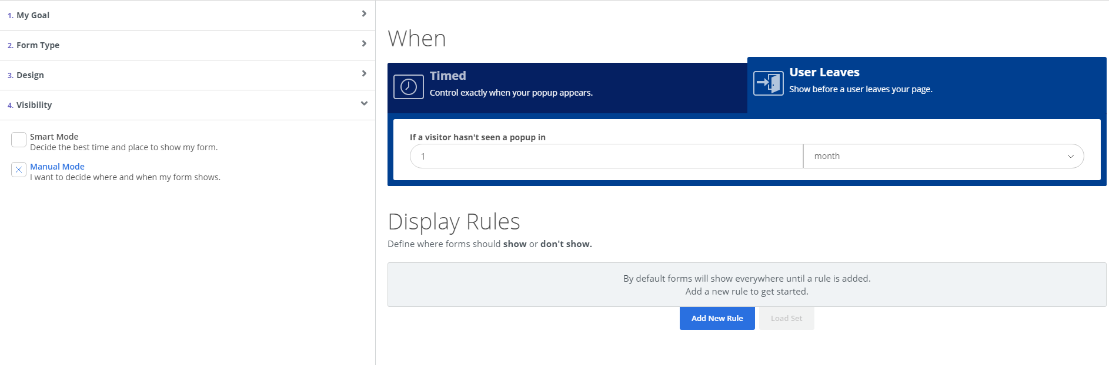Click the exit door icon on User Leaves

pyautogui.click(x=768, y=83)
